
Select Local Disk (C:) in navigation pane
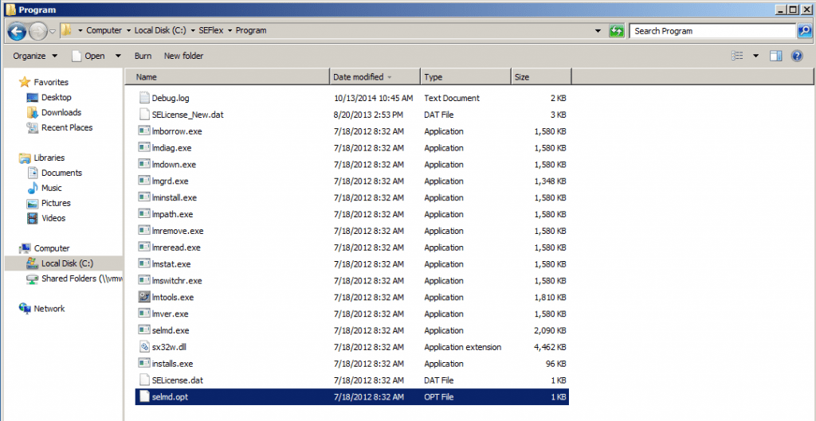pyautogui.click(x=67, y=263)
